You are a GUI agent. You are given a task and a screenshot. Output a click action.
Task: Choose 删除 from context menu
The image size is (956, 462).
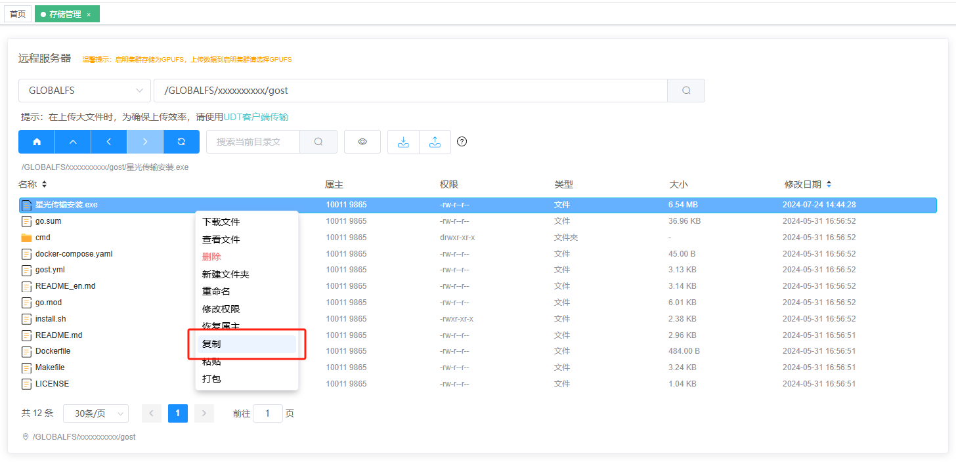(x=247, y=257)
